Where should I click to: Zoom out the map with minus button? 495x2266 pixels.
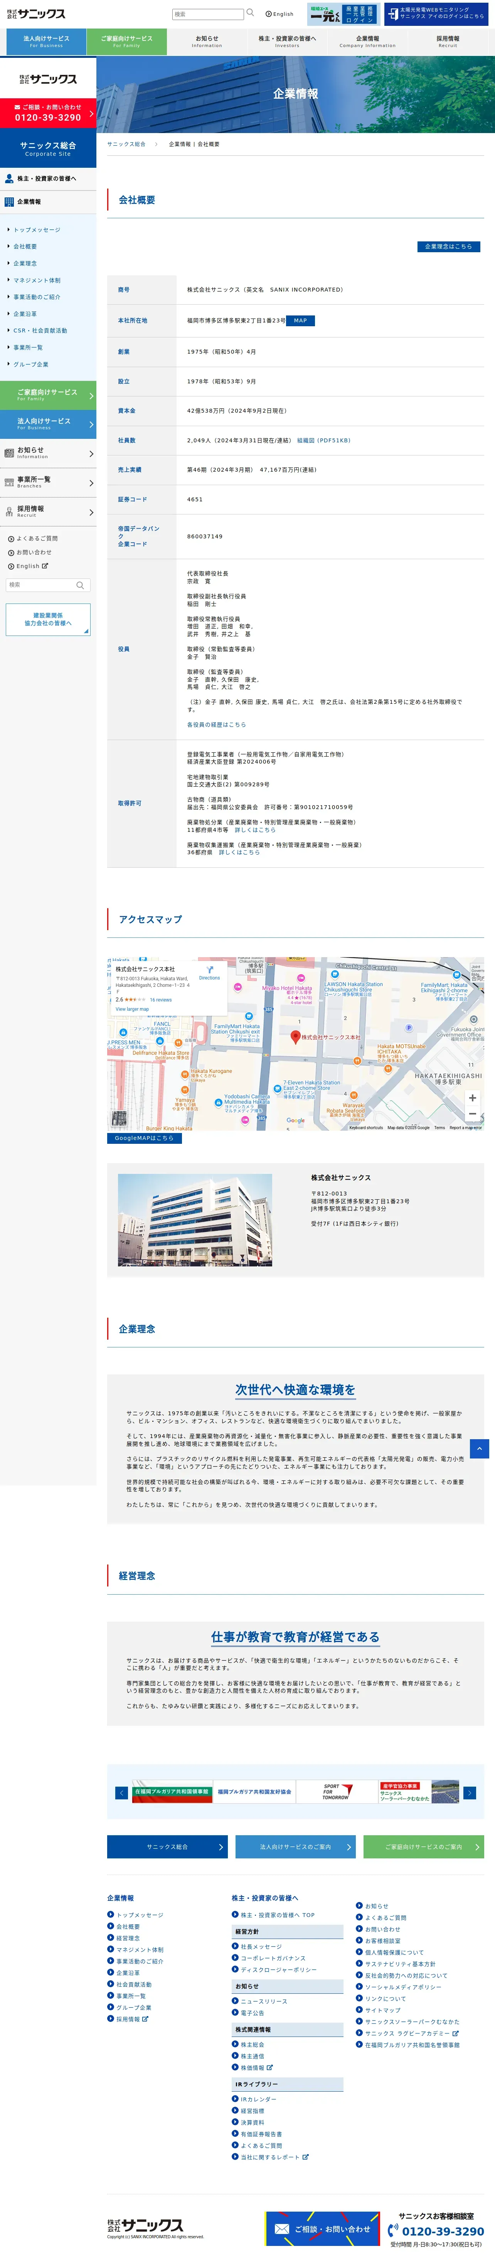(472, 1114)
